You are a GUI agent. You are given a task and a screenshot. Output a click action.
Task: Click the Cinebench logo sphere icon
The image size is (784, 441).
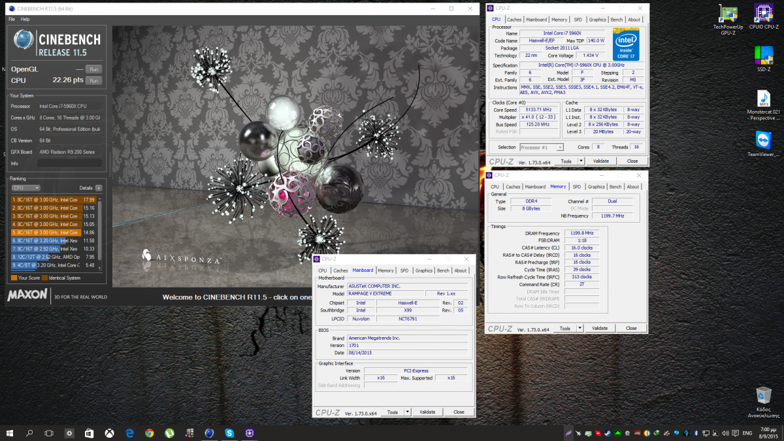click(23, 39)
